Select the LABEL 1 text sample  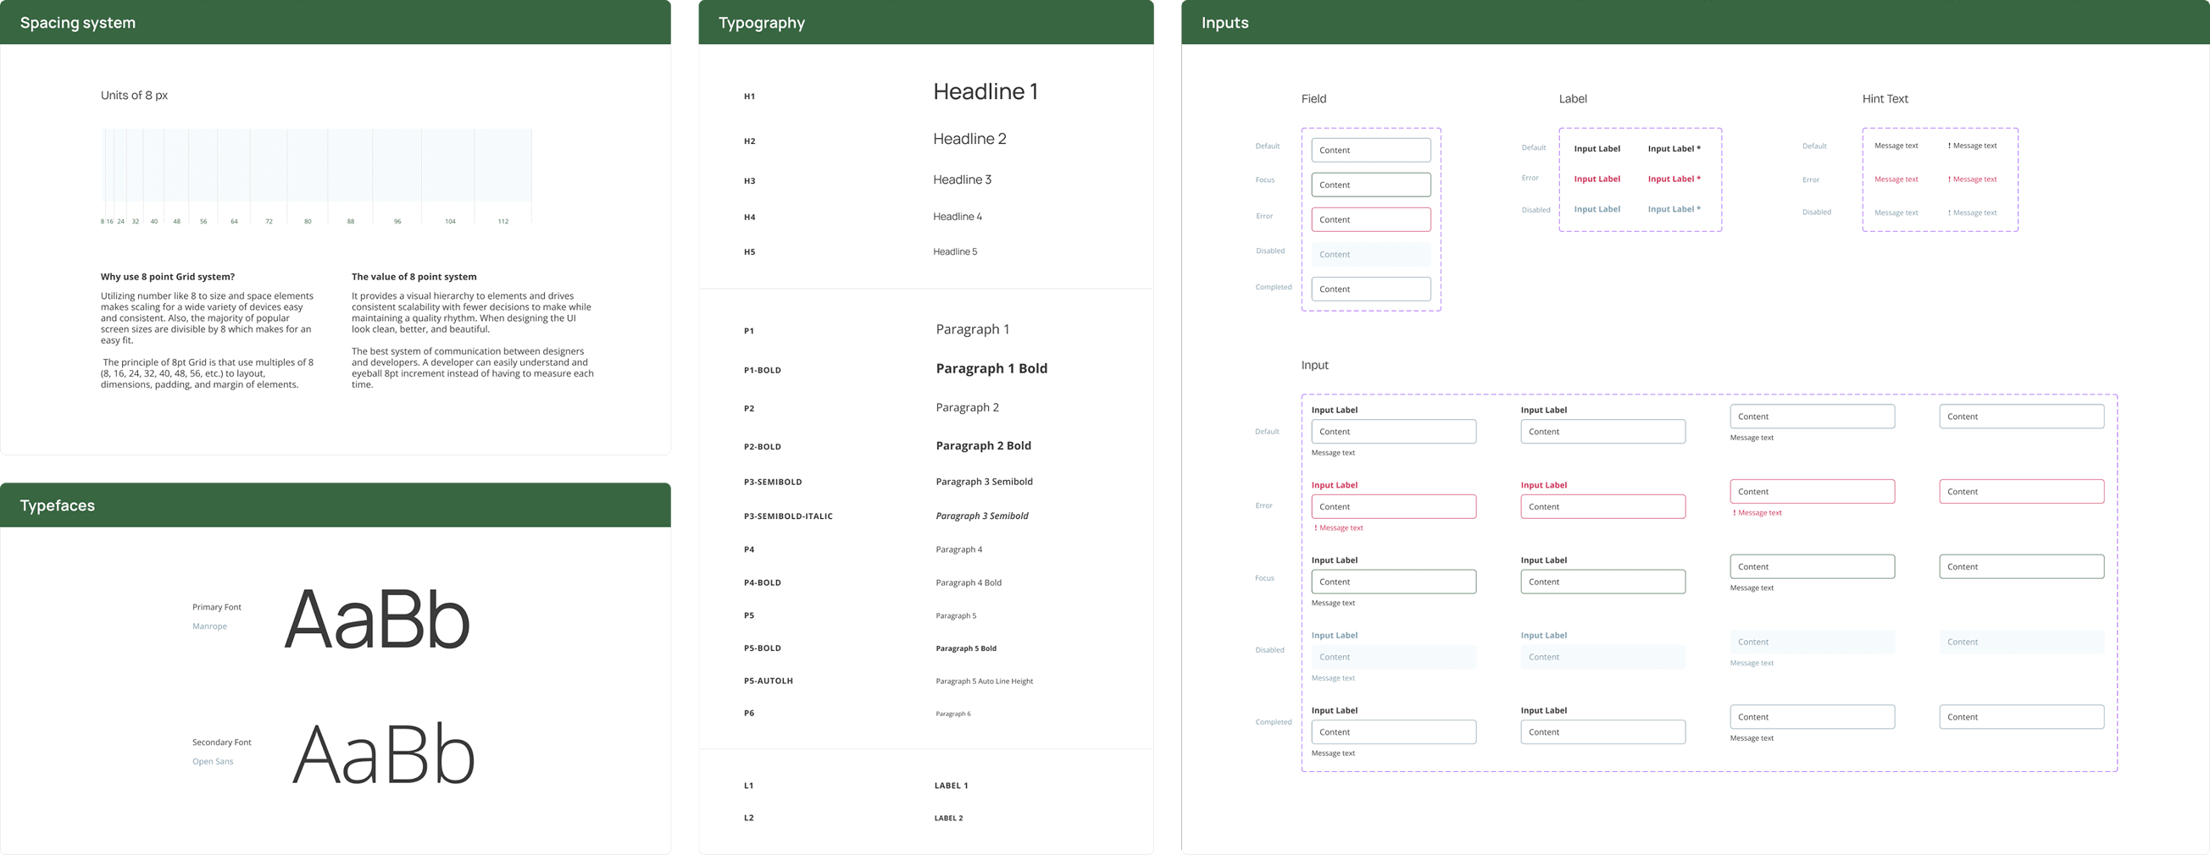pos(951,786)
